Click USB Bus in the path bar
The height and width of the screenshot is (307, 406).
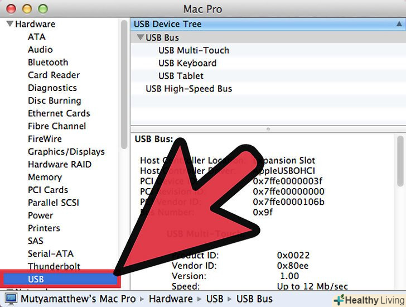click(x=254, y=299)
